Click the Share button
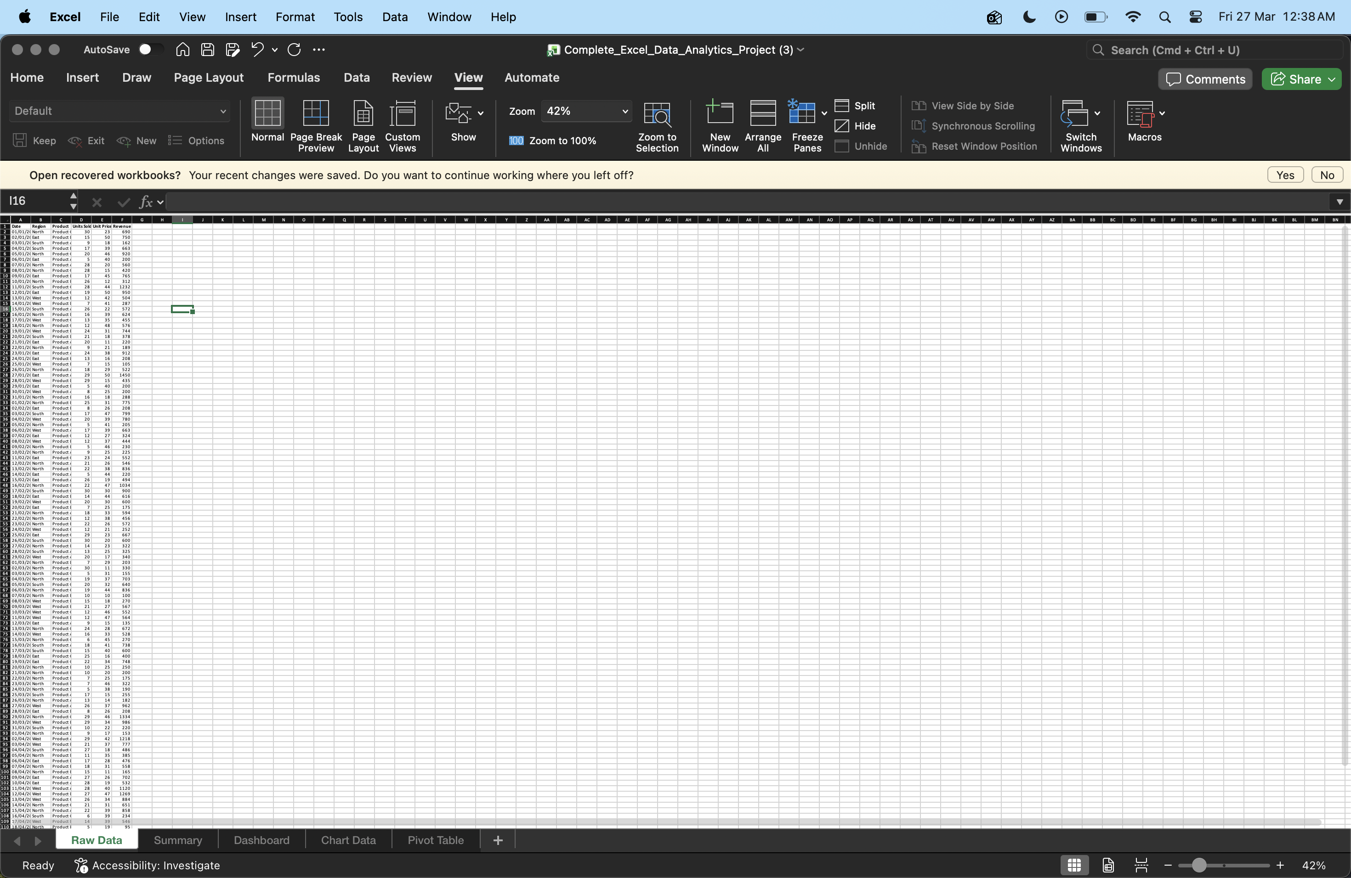Image resolution: width=1351 pixels, height=878 pixels. pos(1302,79)
